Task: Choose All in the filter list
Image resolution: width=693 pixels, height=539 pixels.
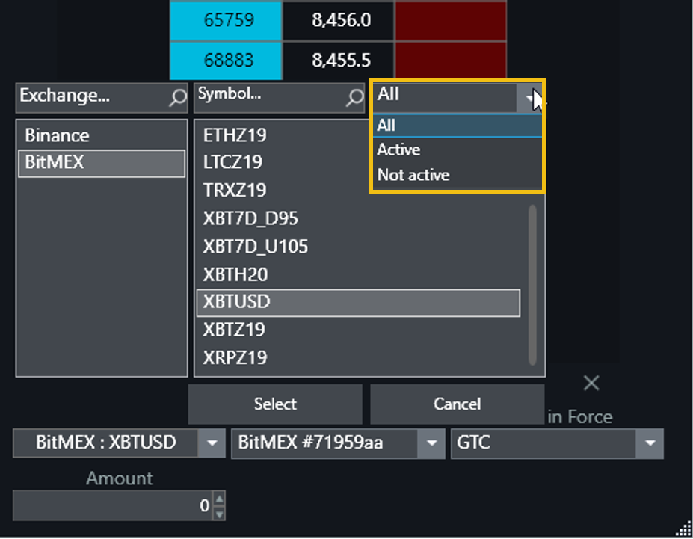Action: 458,126
